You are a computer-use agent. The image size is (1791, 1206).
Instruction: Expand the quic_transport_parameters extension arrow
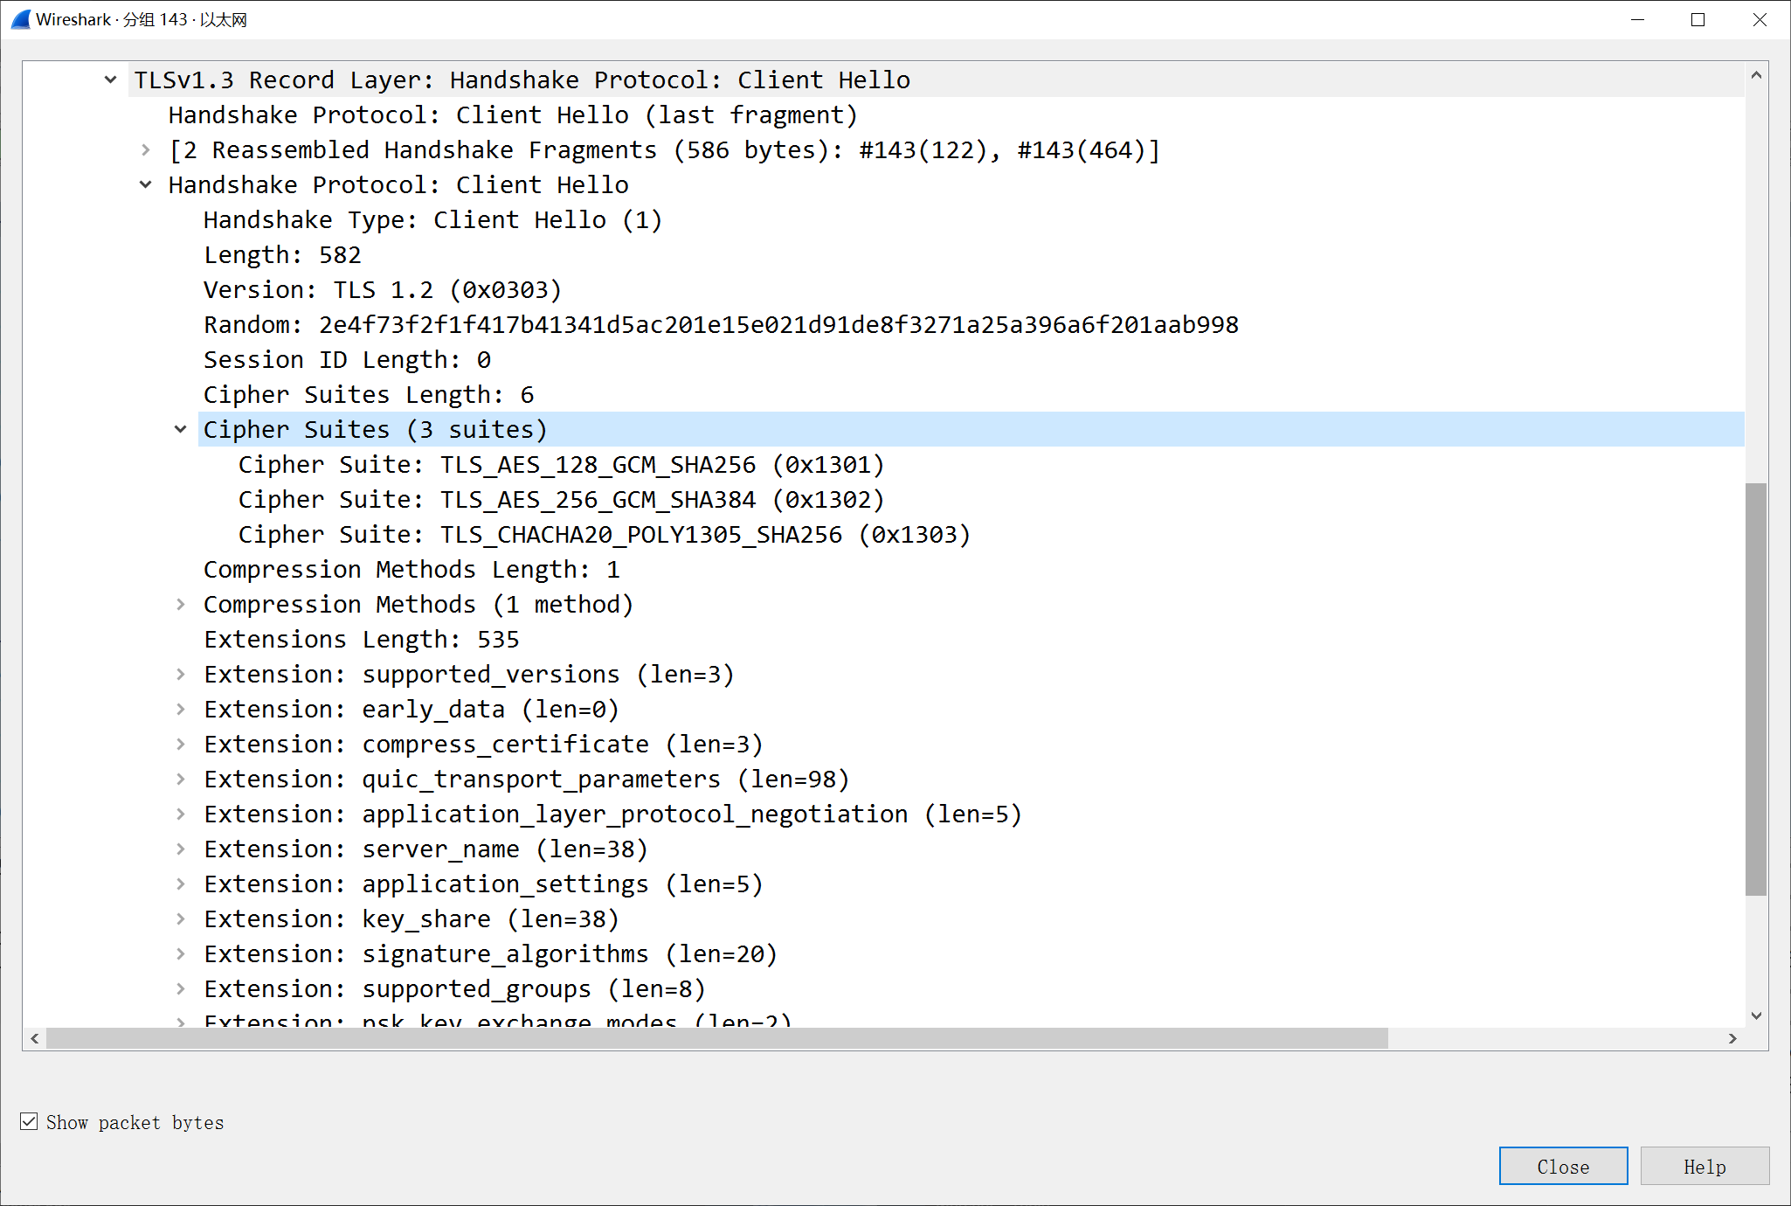[180, 779]
